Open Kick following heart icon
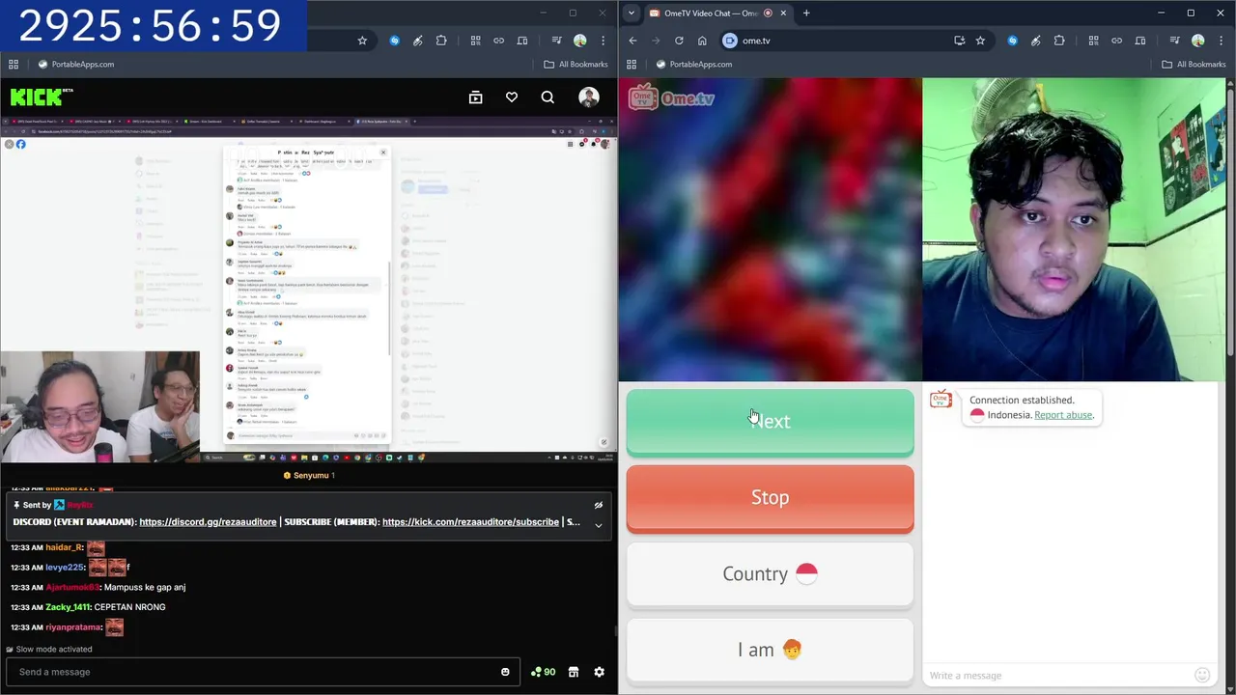 [512, 97]
